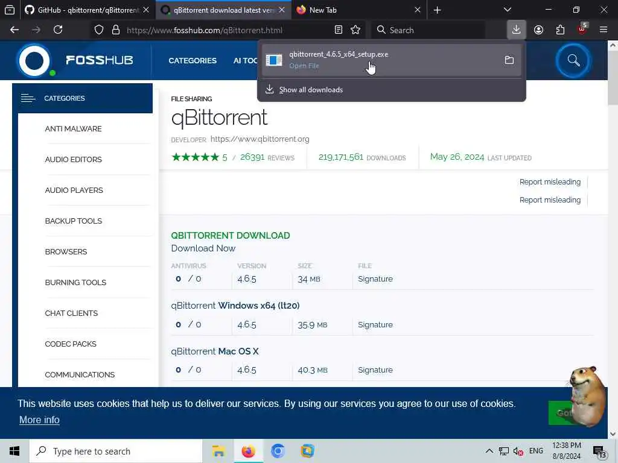Click the FossHub site search magnifier
618x463 pixels.
[573, 61]
